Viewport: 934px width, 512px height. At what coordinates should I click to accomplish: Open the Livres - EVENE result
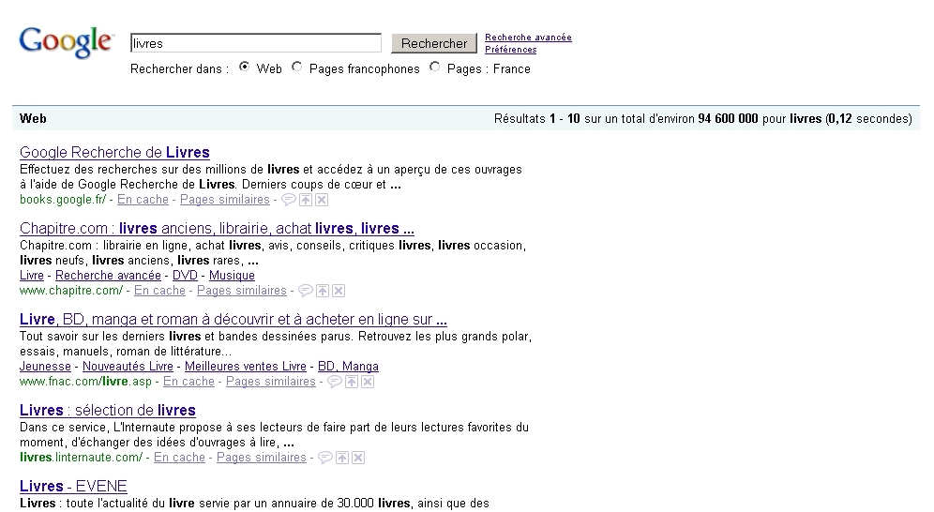pos(73,487)
